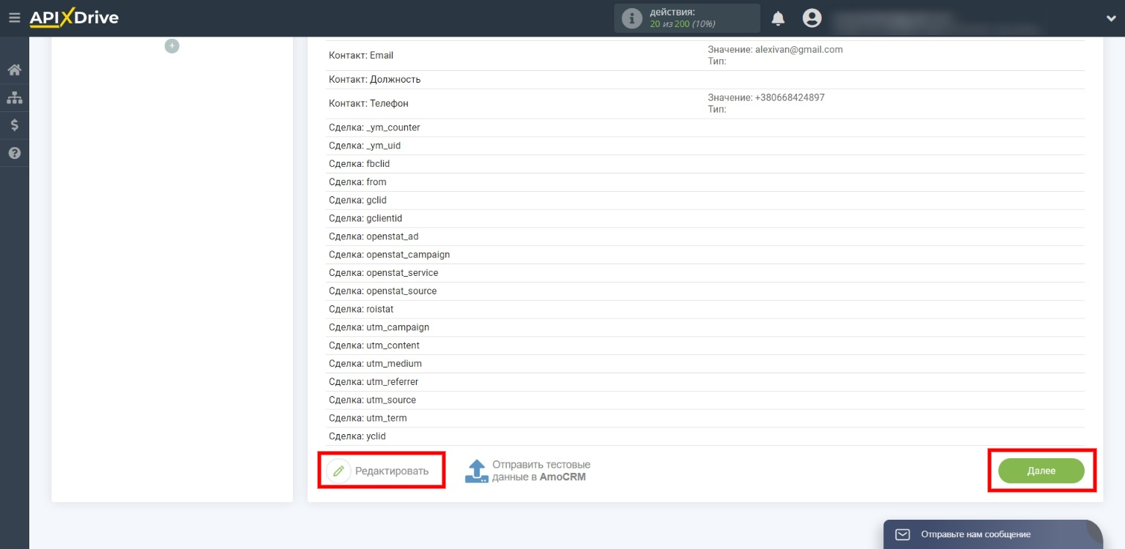Click the ApiX-Drive logo
This screenshot has height=549, width=1125.
pos(74,18)
